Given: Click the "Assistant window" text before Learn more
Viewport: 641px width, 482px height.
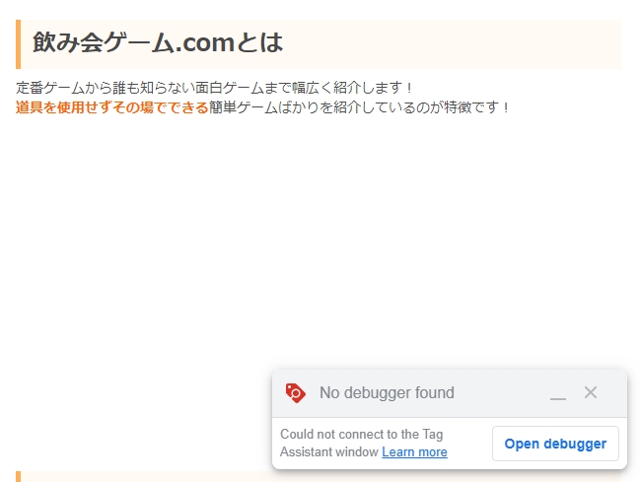Looking at the screenshot, I should [x=329, y=452].
